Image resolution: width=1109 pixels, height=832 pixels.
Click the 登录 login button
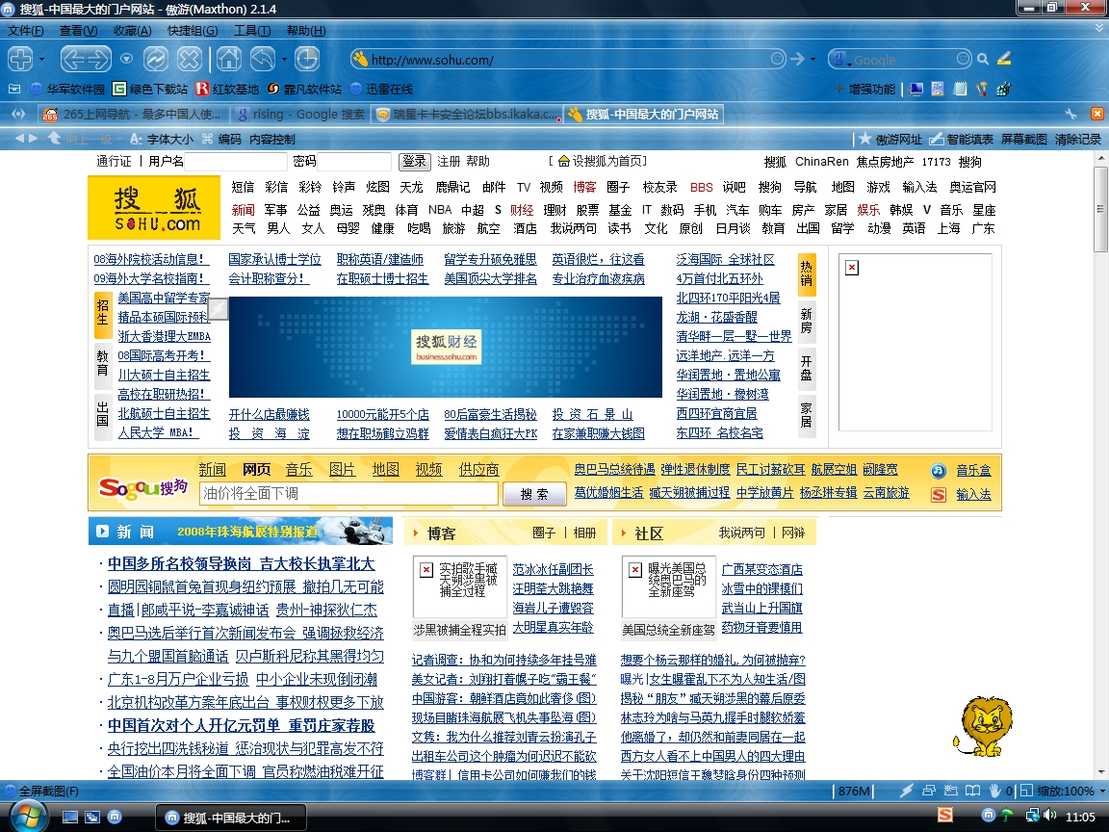coord(415,162)
